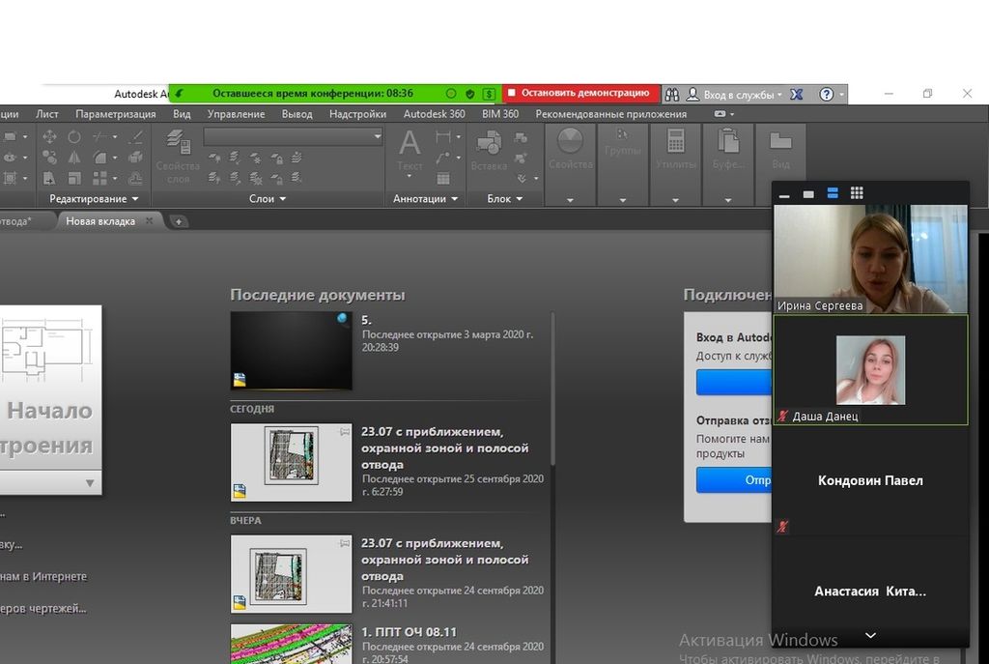
Task: Open Свойства слоя layer properties
Action: 178,156
